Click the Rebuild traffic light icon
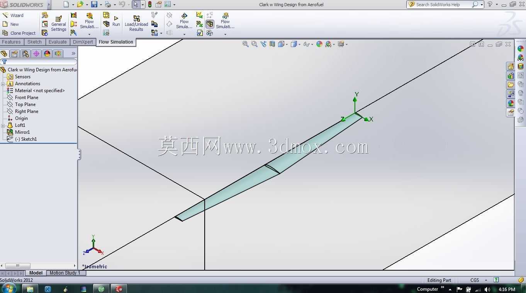This screenshot has width=526, height=293. (150, 5)
